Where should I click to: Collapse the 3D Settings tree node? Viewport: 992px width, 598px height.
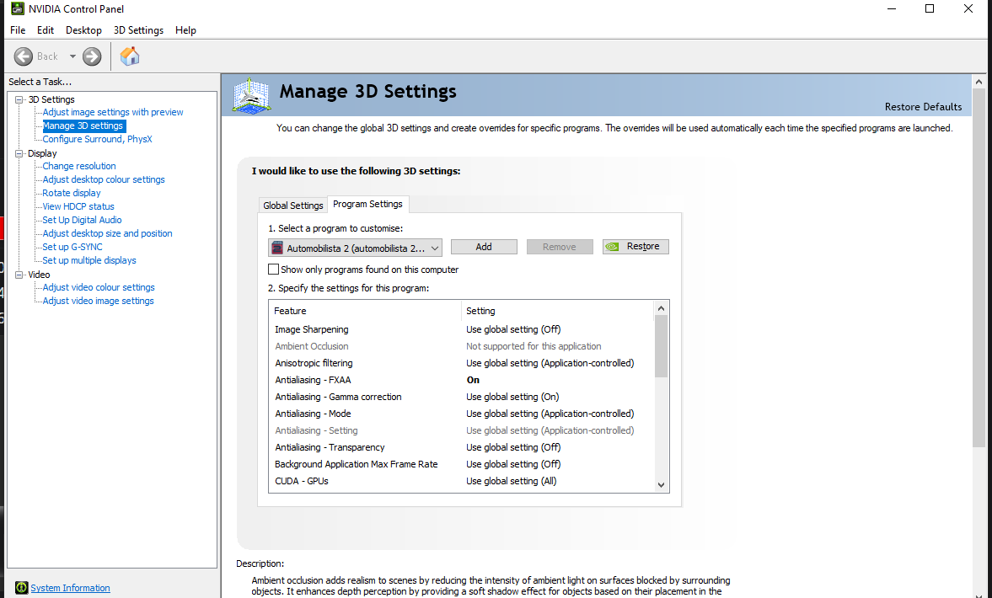(19, 99)
